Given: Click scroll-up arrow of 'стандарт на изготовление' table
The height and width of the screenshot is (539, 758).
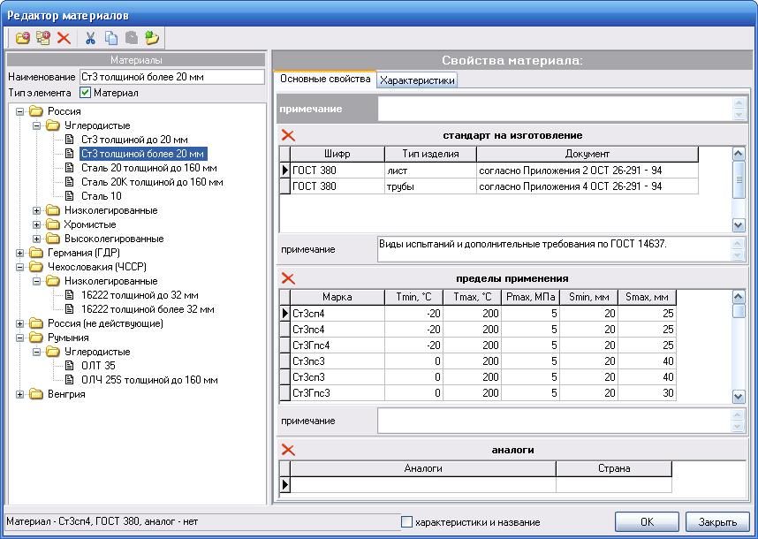Looking at the screenshot, I should tap(739, 154).
